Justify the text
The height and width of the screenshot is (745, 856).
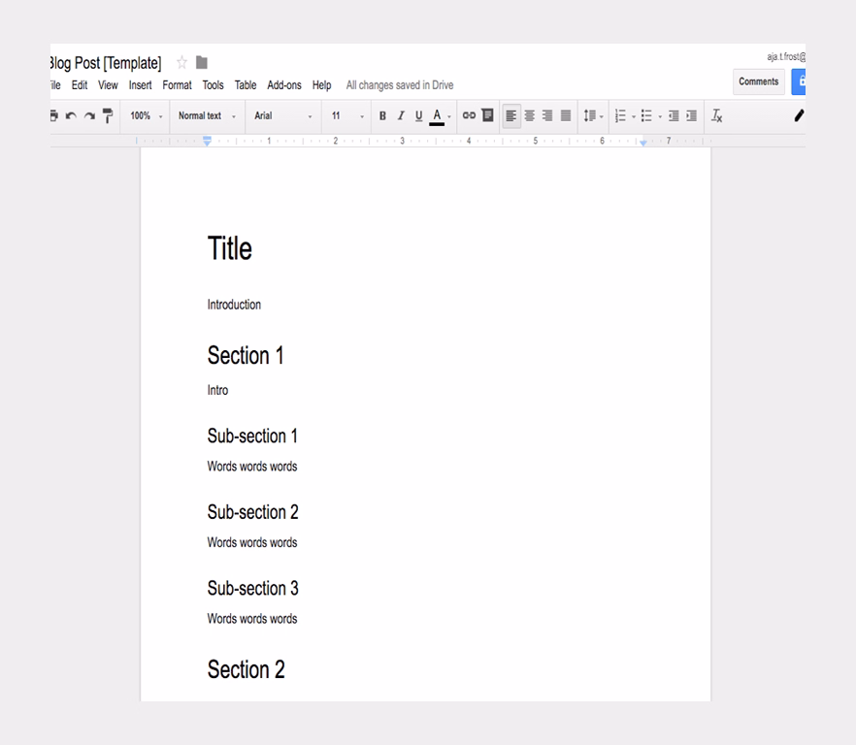[566, 115]
